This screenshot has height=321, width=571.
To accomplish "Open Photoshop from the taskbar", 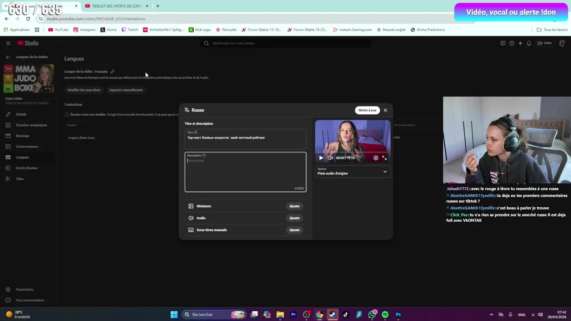I will 398,315.
